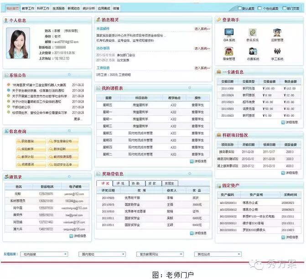The image size is (306, 279).
Task: Select the 贷款 tab in 奖助贷信息
Action: 154,183
